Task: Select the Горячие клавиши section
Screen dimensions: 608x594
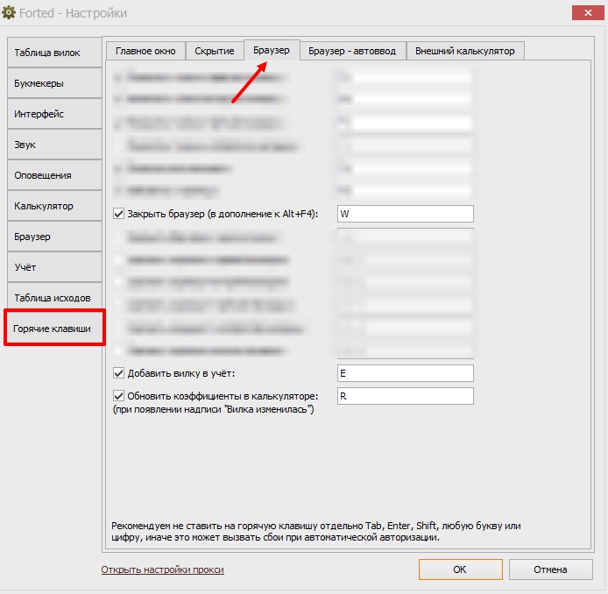Action: [54, 328]
